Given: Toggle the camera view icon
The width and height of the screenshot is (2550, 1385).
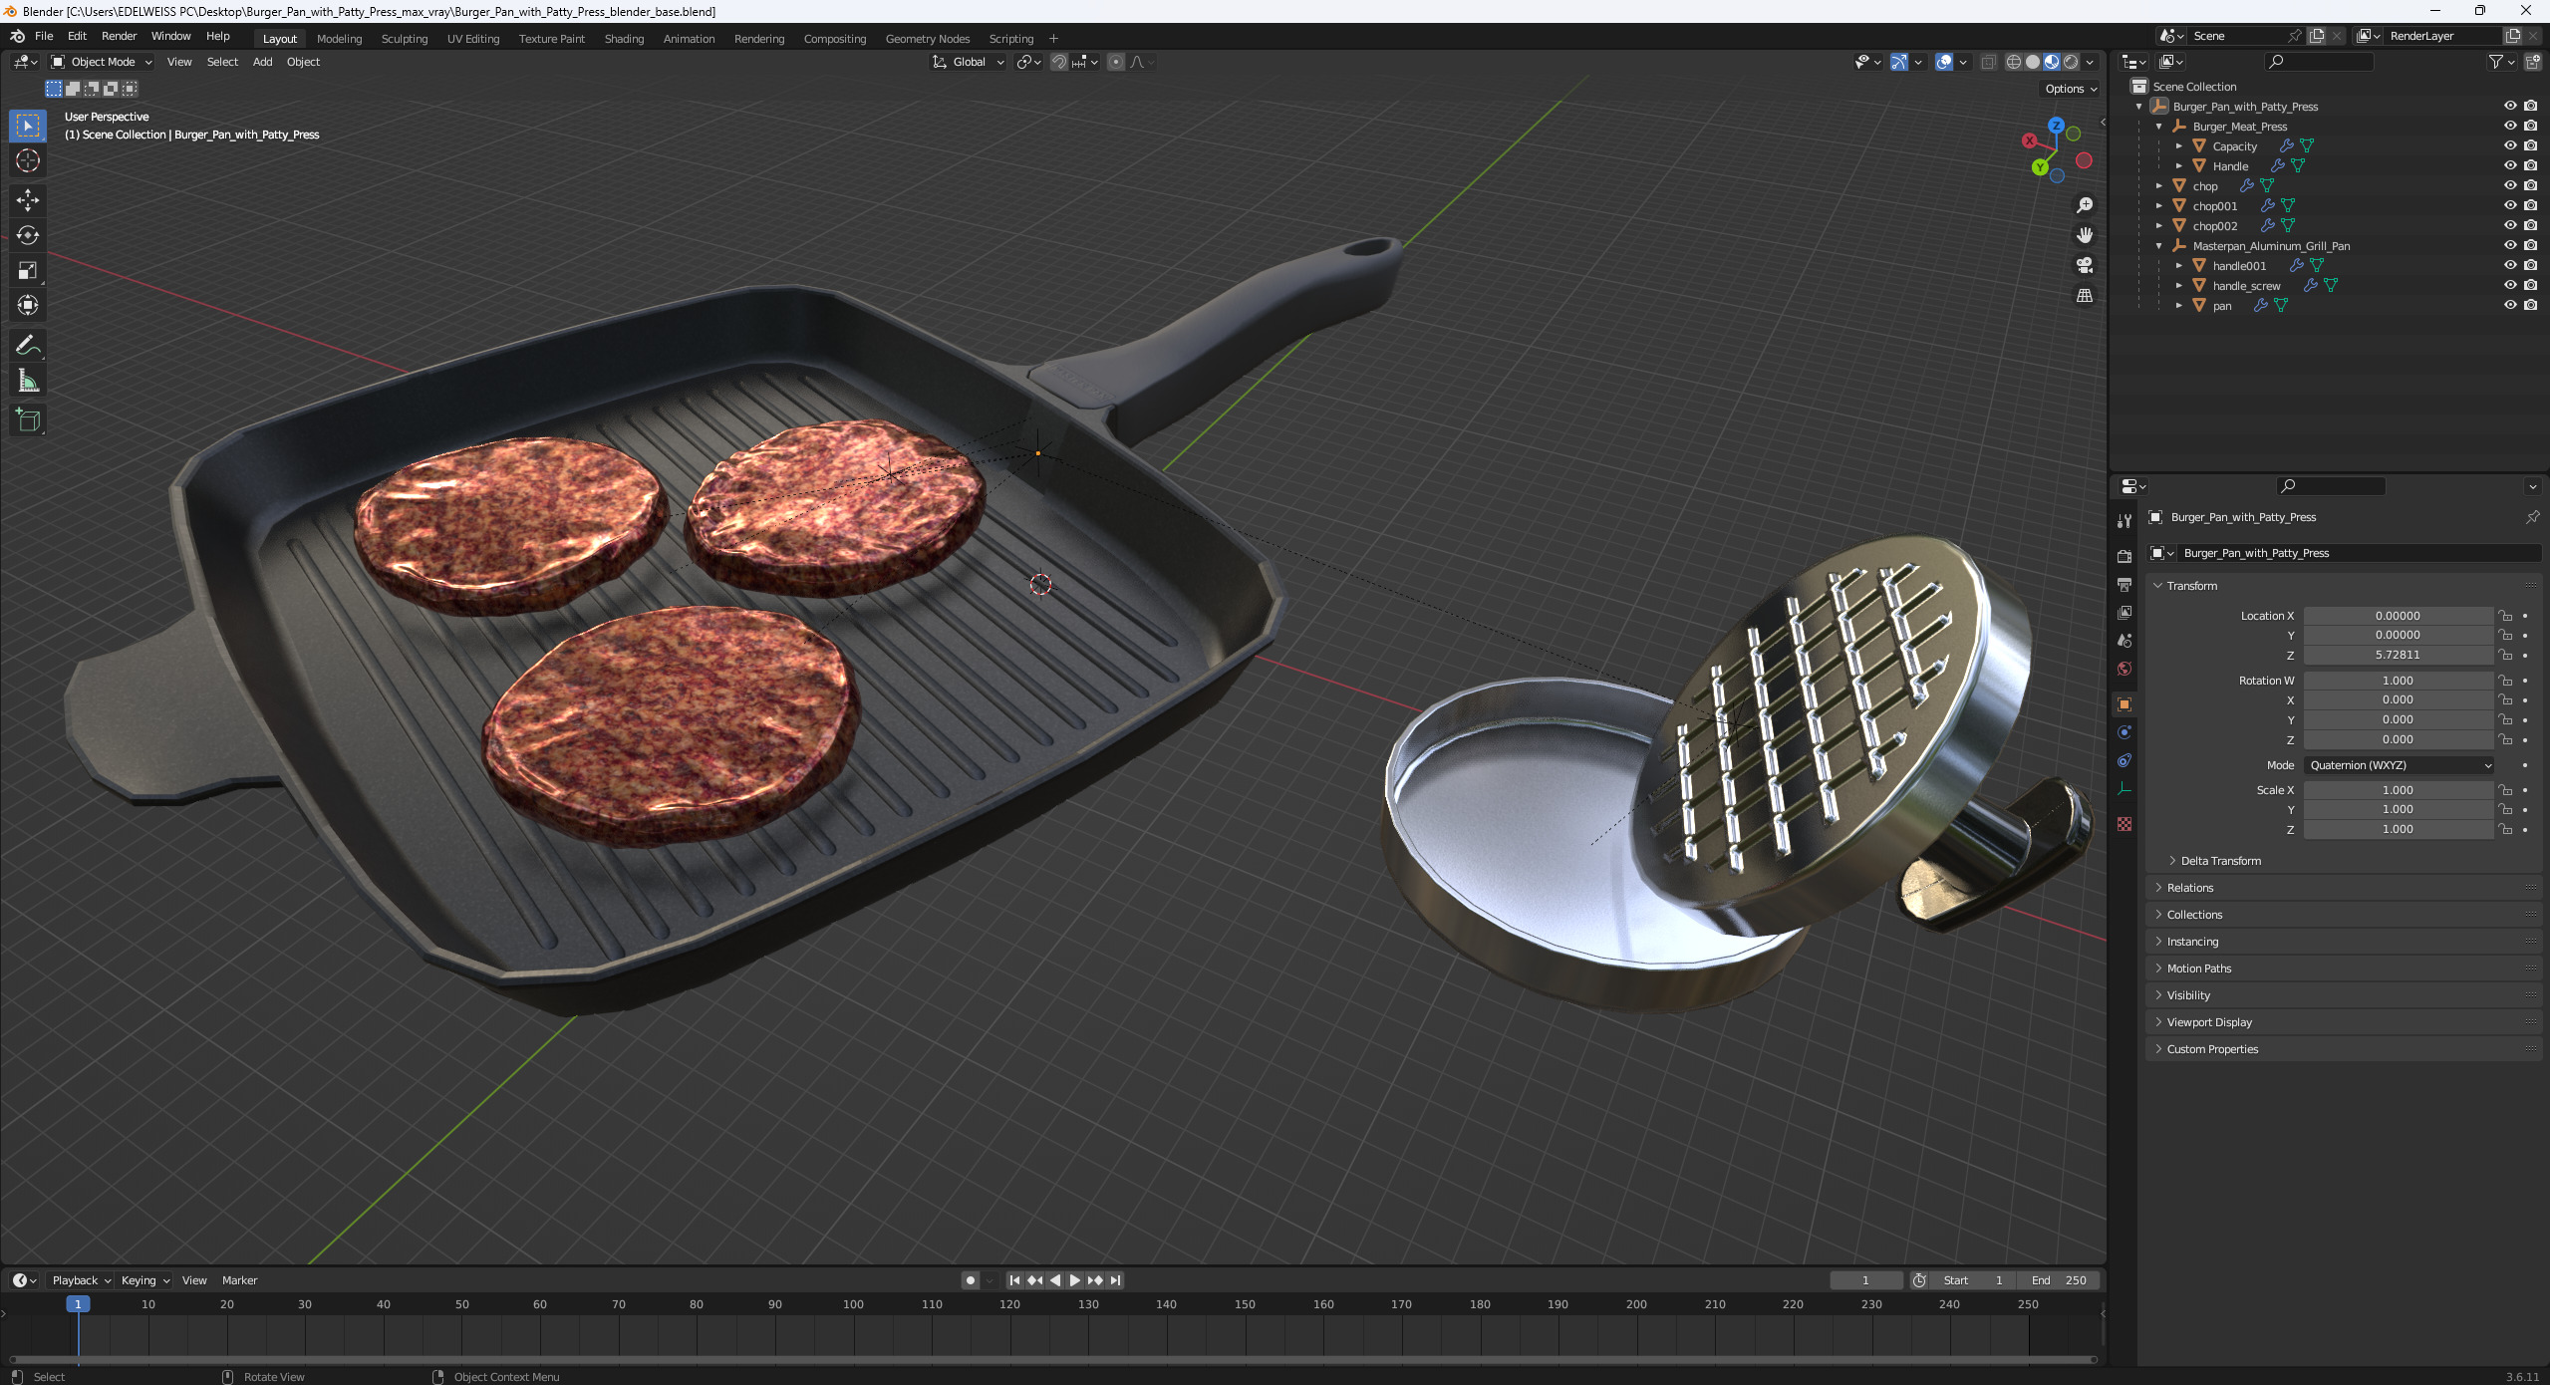Looking at the screenshot, I should coord(2084,265).
